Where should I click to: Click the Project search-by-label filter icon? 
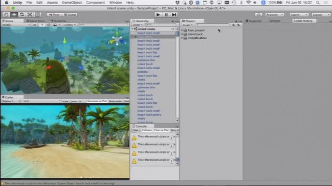pyautogui.click(x=239, y=25)
